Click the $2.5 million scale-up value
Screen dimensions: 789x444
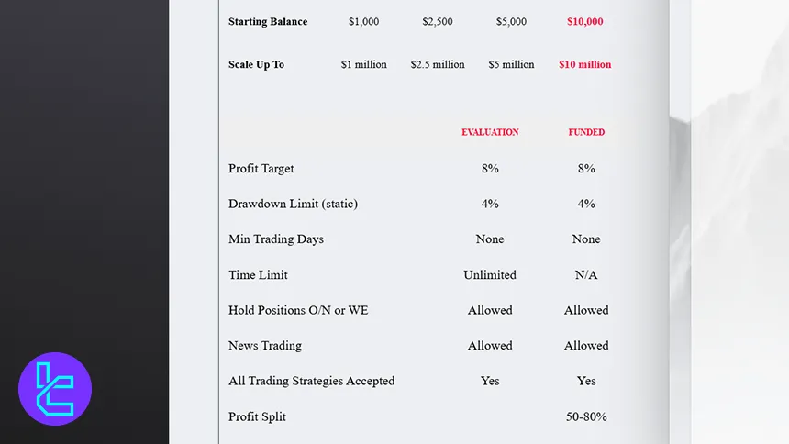click(x=437, y=65)
